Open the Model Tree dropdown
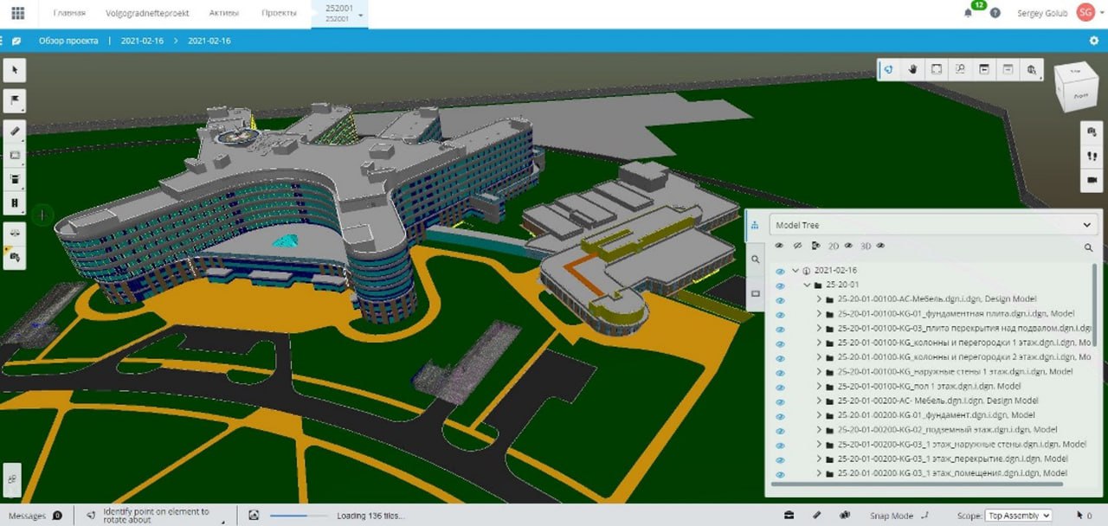The image size is (1108, 526). [933, 225]
